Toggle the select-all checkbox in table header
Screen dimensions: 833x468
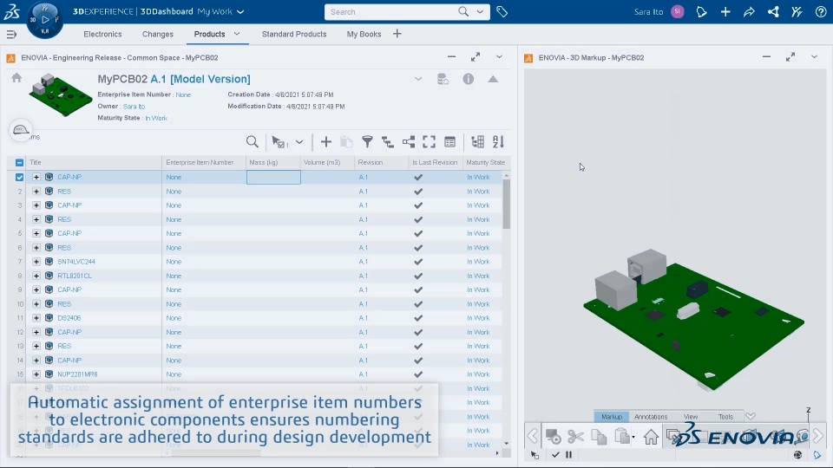click(x=20, y=162)
